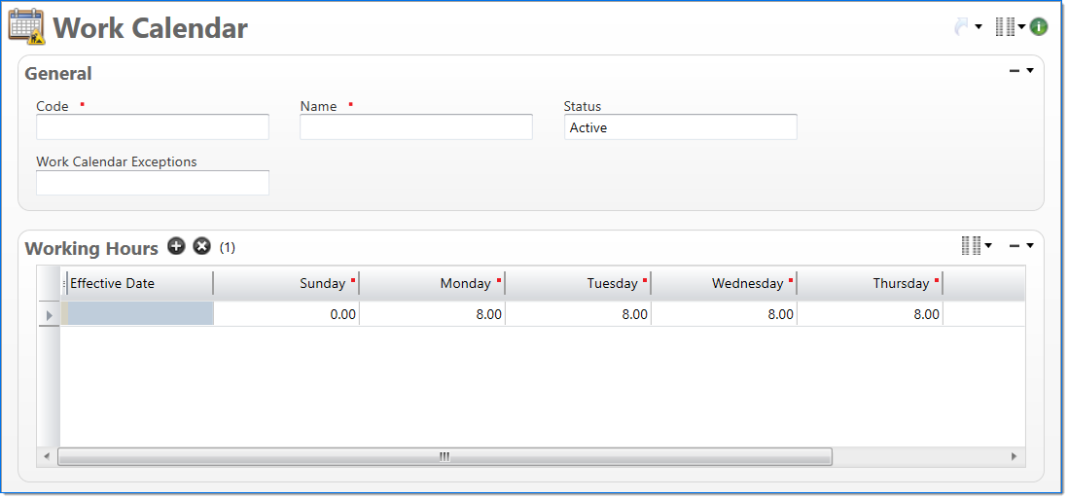This screenshot has height=499, width=1068.
Task: Add a new Working Hours row
Action: tap(176, 246)
